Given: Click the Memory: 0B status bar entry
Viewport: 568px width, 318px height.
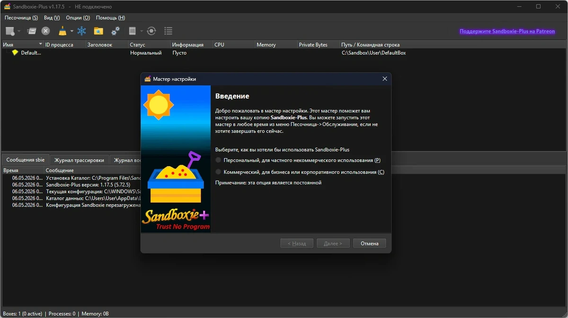Looking at the screenshot, I should coord(95,313).
